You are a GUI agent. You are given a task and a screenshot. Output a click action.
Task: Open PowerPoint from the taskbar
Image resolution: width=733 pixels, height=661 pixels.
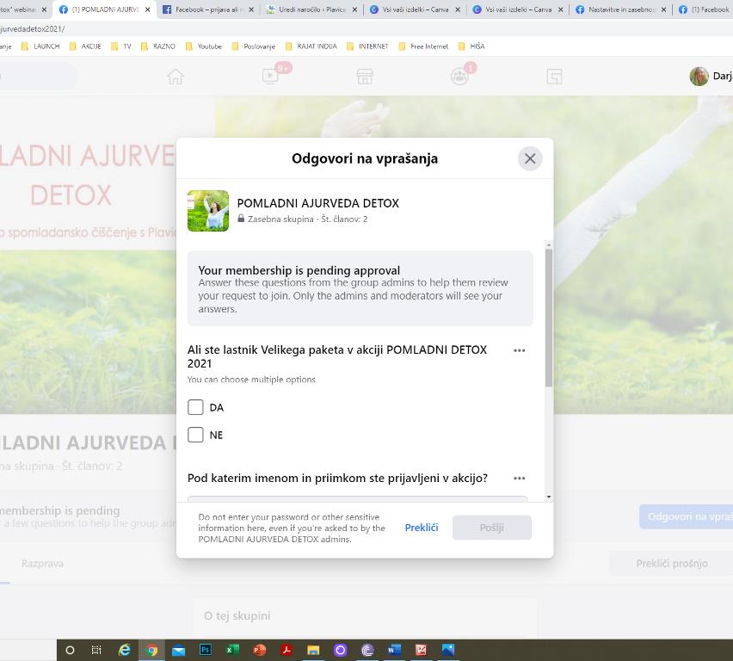[260, 650]
